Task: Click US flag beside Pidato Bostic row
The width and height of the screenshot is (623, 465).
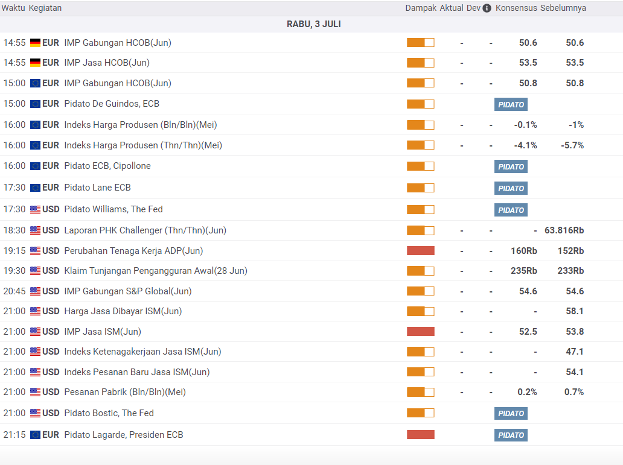Action: click(36, 413)
